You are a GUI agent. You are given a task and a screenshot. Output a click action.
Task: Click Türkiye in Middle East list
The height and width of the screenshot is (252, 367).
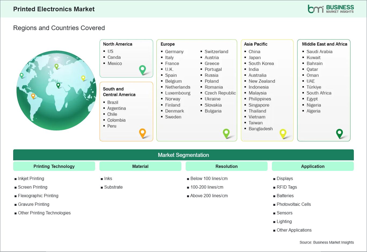coord(314,87)
